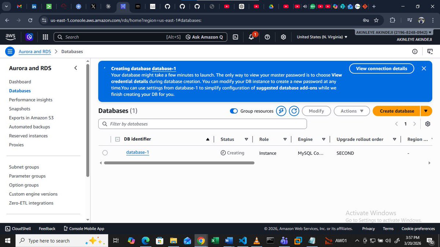The image size is (440, 247).
Task: Open a new browser tab
Action: click(374, 6)
